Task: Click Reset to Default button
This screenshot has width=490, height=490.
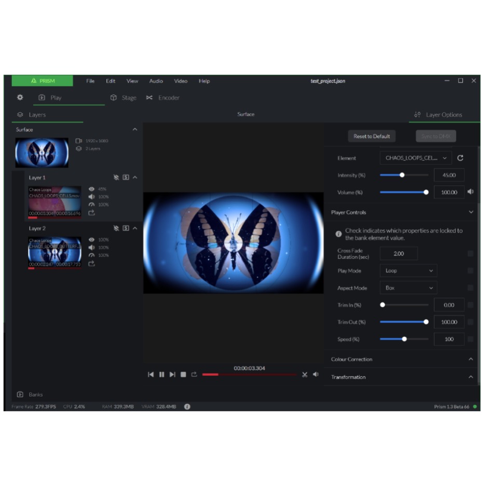Action: [372, 136]
